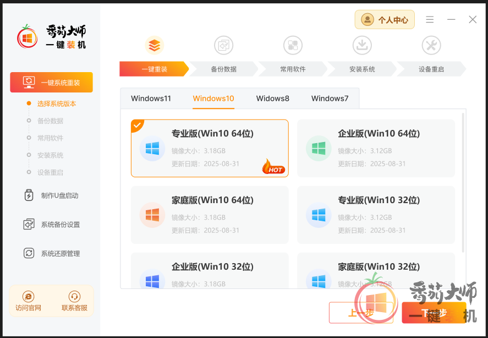This screenshot has width=488, height=338.
Task: Select 专业版(Win10 64位) checked option
Action: pos(210,148)
